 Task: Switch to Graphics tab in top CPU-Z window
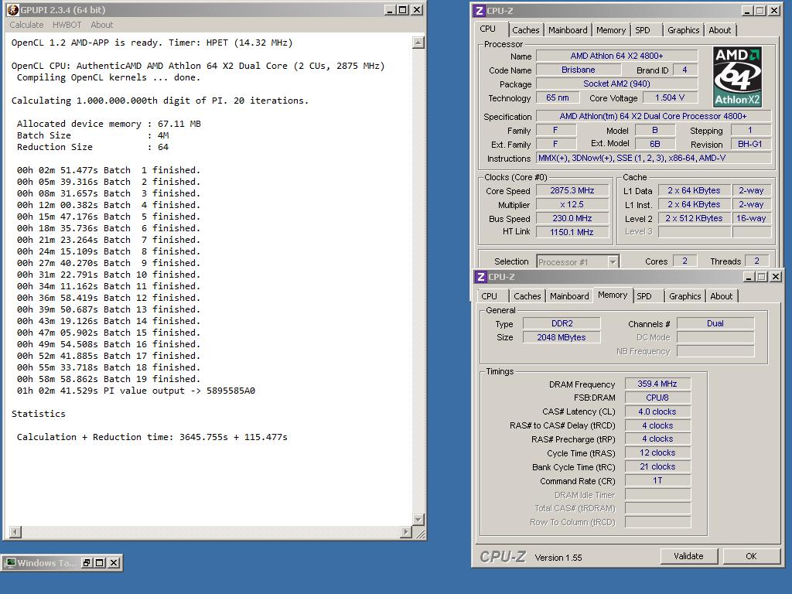(684, 30)
